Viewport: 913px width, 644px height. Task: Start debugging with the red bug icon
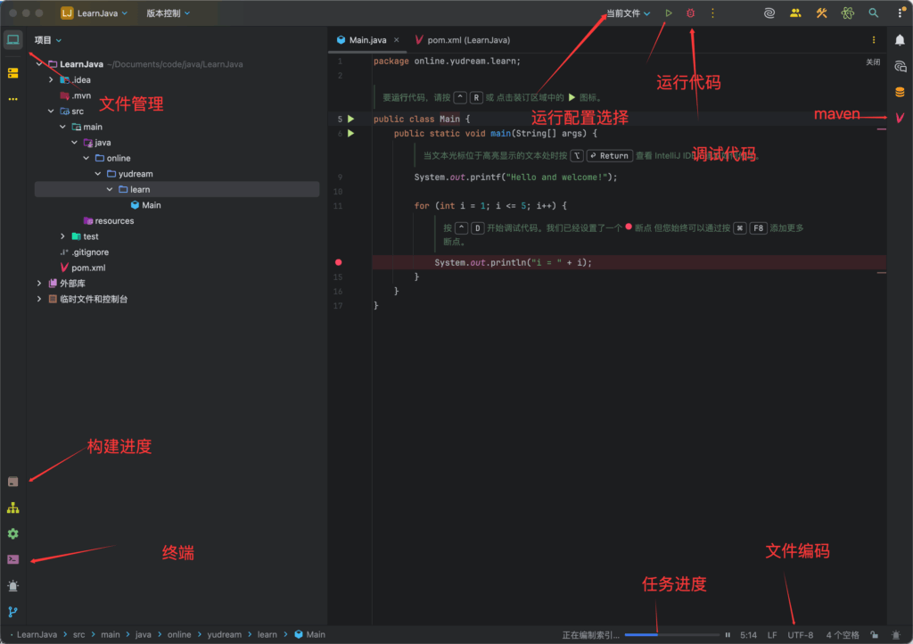690,13
